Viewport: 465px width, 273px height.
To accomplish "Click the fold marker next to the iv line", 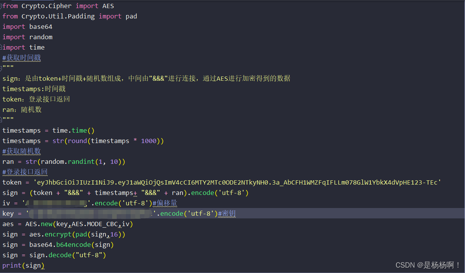I will (x=1, y=203).
